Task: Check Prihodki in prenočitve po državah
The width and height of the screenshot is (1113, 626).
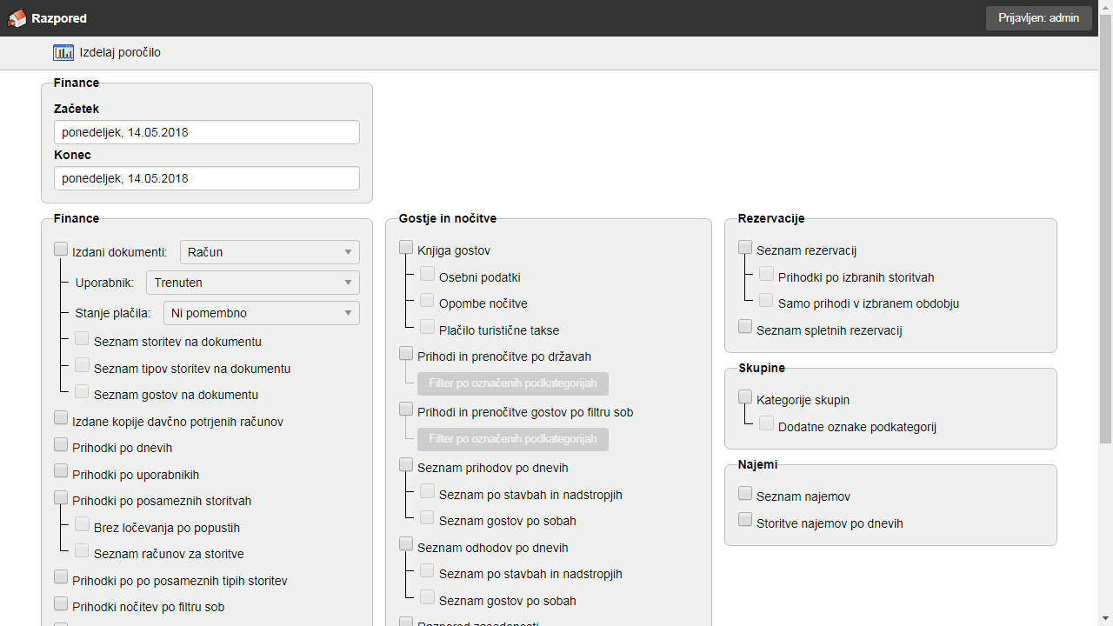Action: pyautogui.click(x=406, y=354)
